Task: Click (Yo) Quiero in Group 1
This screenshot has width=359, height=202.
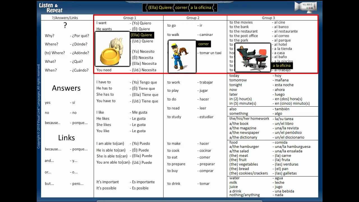Action: (x=142, y=23)
